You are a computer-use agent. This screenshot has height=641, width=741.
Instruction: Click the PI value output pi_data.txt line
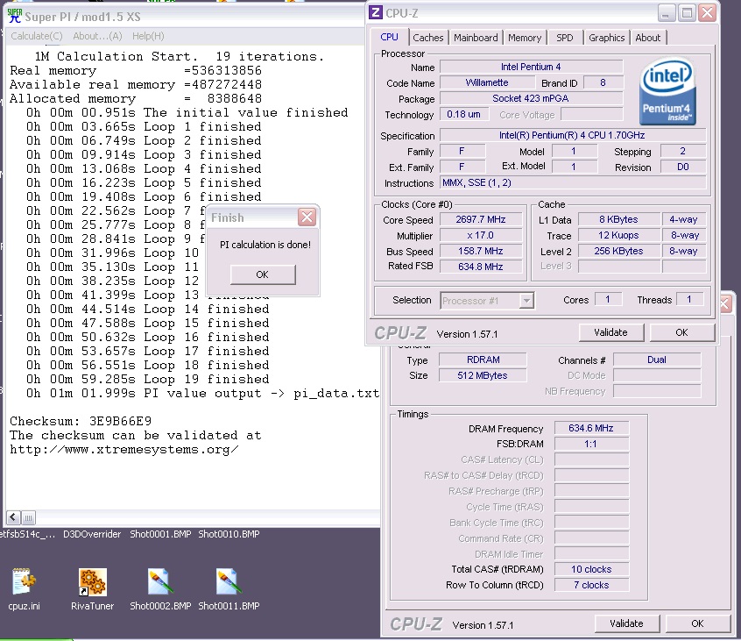point(202,393)
